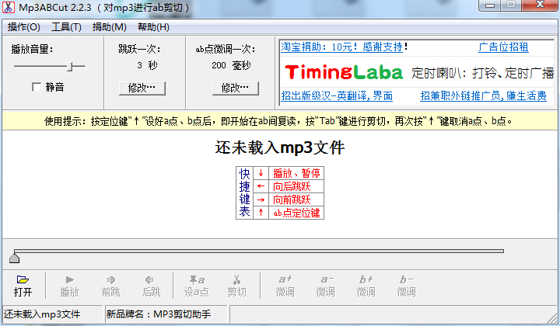560x326 pixels.
Task: Click ab点定位键 shortcut table entry
Action: (296, 213)
